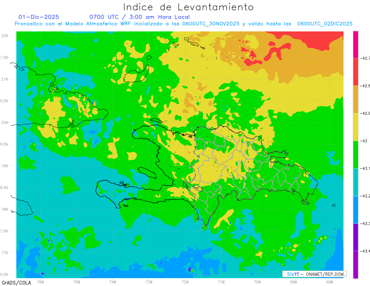Screen dimensions: 370x286
Task: Click the 69W longitude label
Action: (294, 282)
